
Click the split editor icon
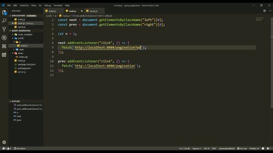point(264,11)
